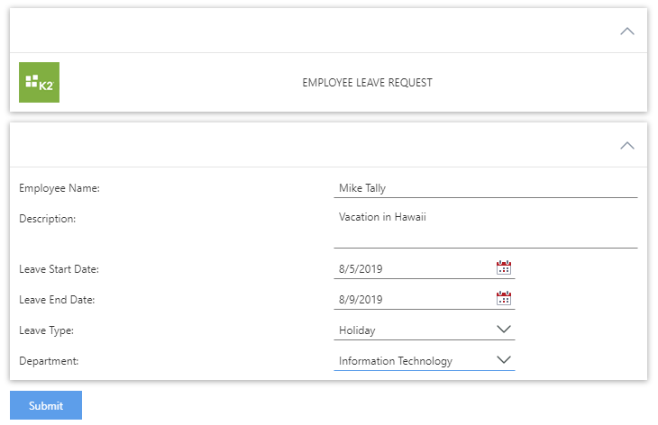Click the Employee Leave Request title

367,83
